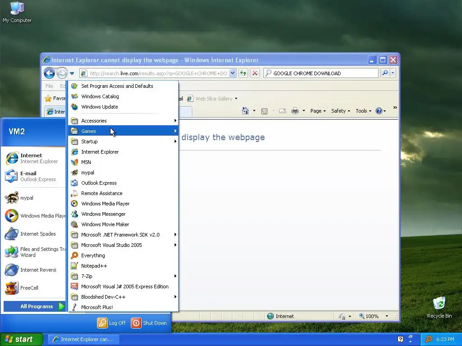Image resolution: width=462 pixels, height=346 pixels.
Task: Select Set Program Access and Defaults
Action: coord(123,86)
